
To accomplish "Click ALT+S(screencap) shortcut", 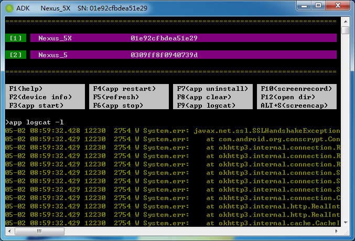I will [x=294, y=106].
